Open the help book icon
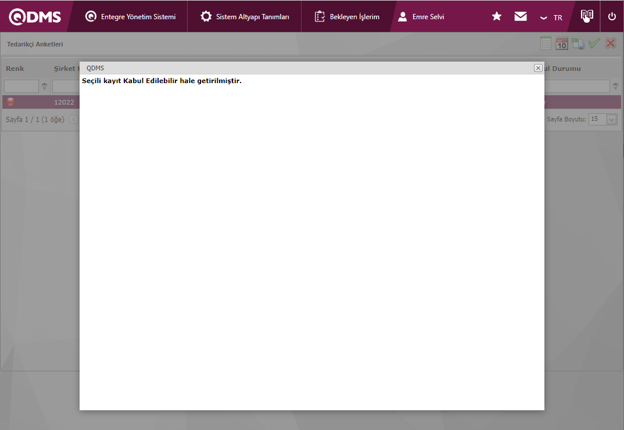The image size is (624, 430). 587,16
